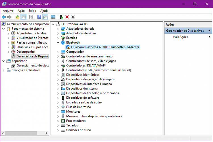Collapse the Bluetooth category
The width and height of the screenshot is (213, 142).
point(58,43)
